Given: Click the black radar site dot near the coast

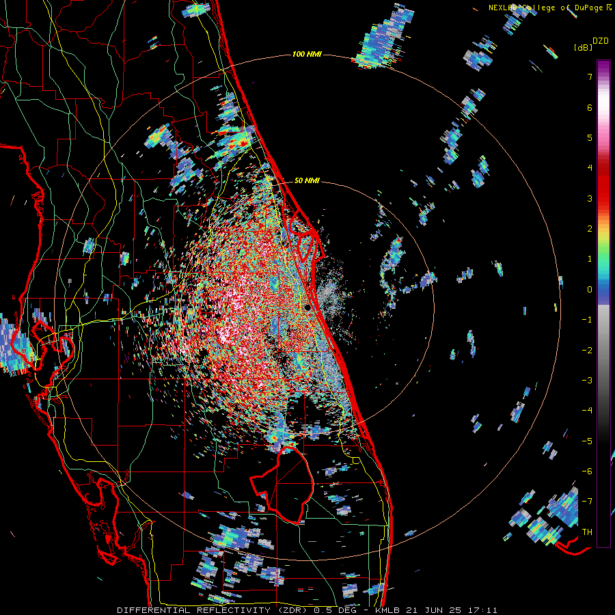Looking at the screenshot, I should [308, 307].
